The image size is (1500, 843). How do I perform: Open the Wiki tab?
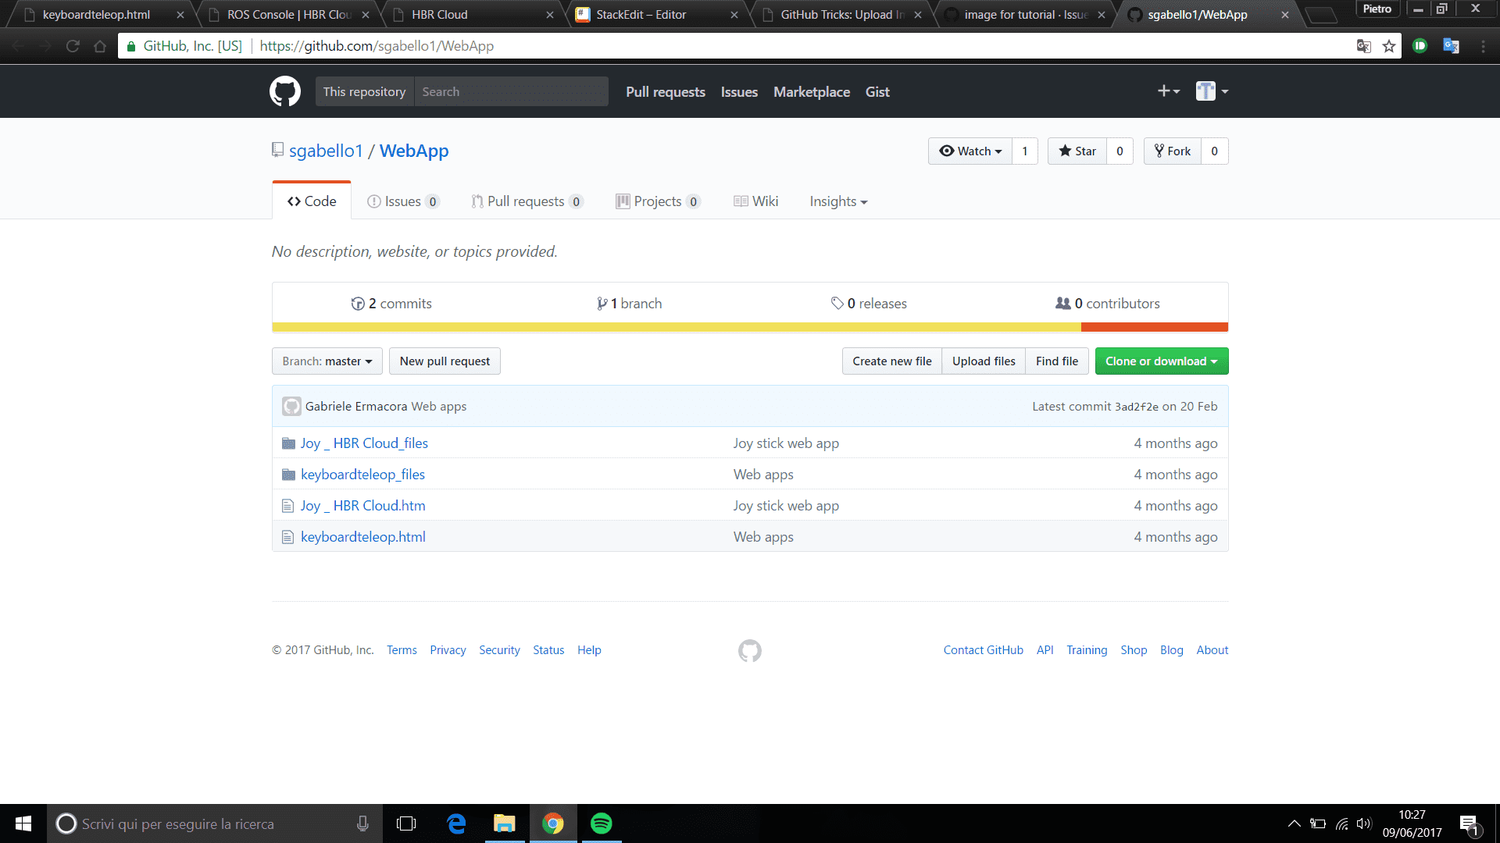point(755,201)
